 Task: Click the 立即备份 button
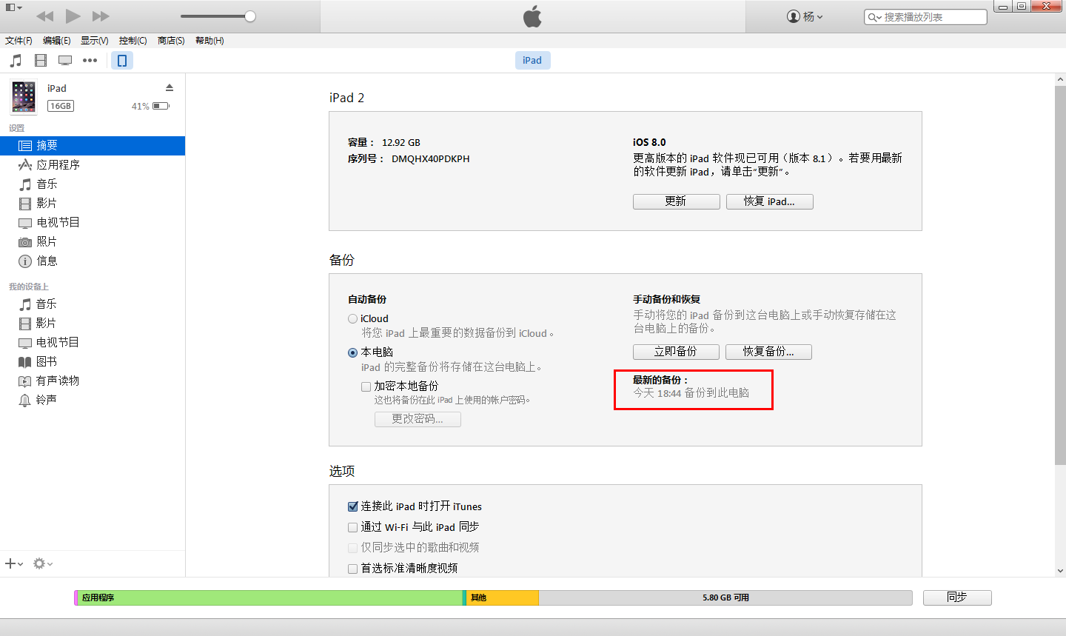click(676, 352)
